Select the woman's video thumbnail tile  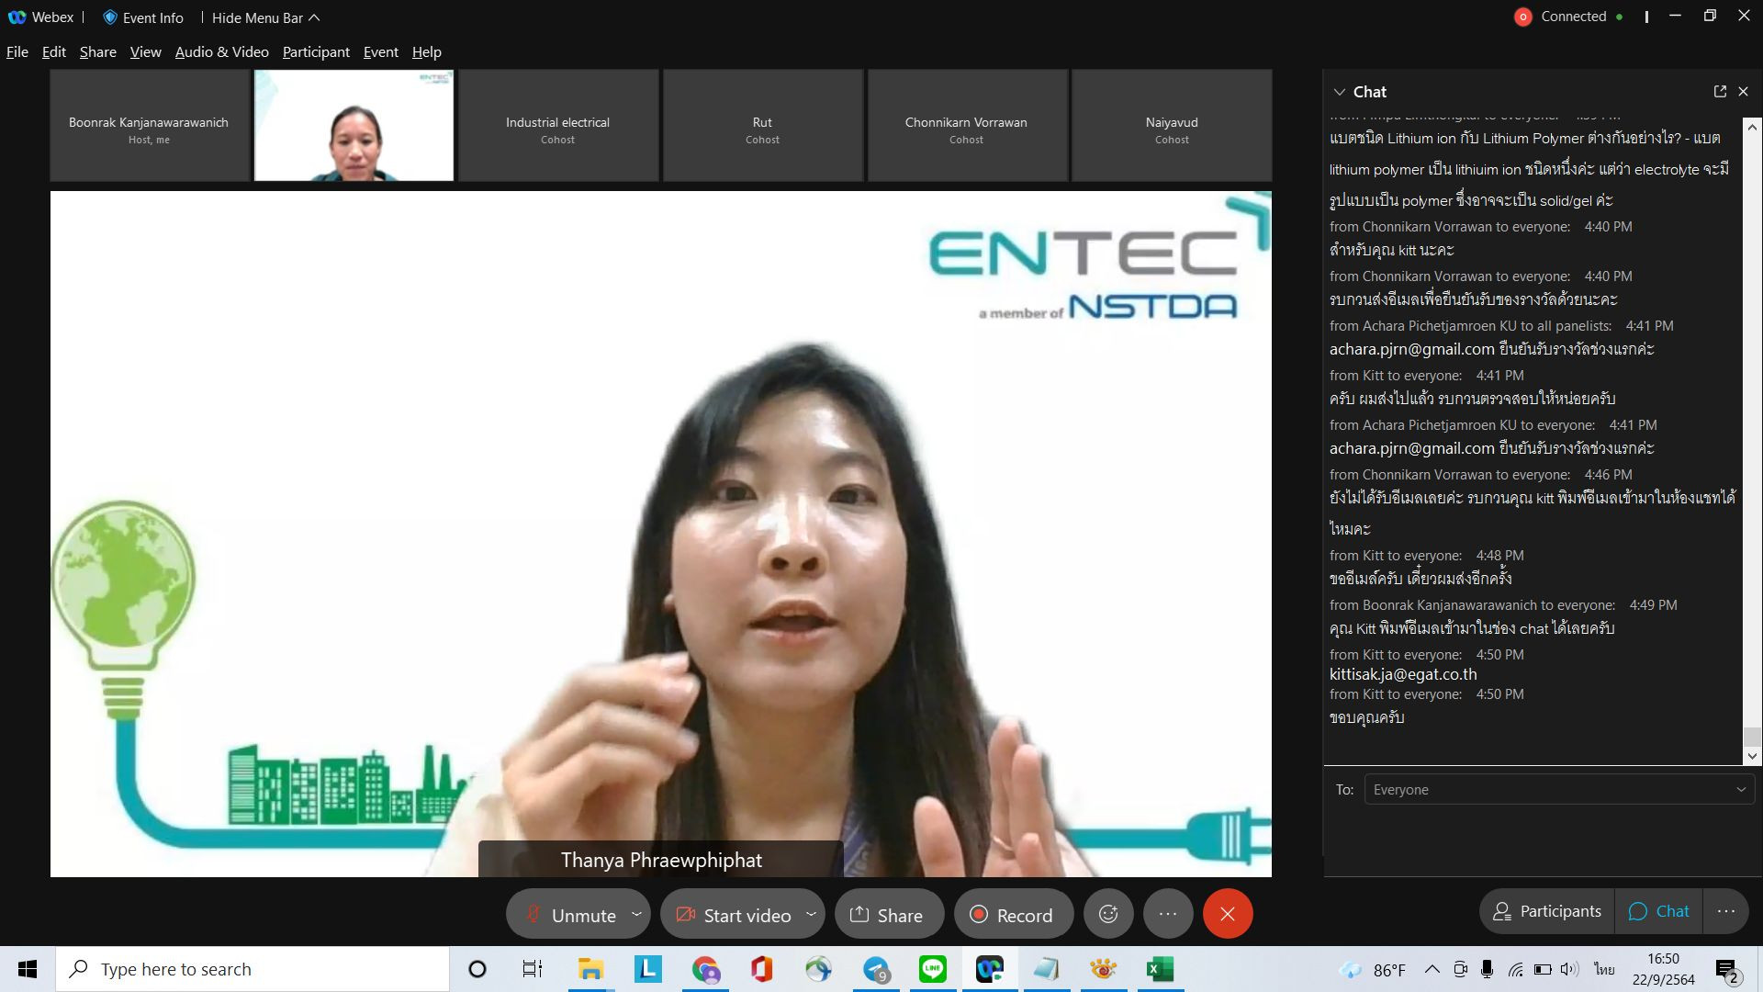click(x=354, y=125)
